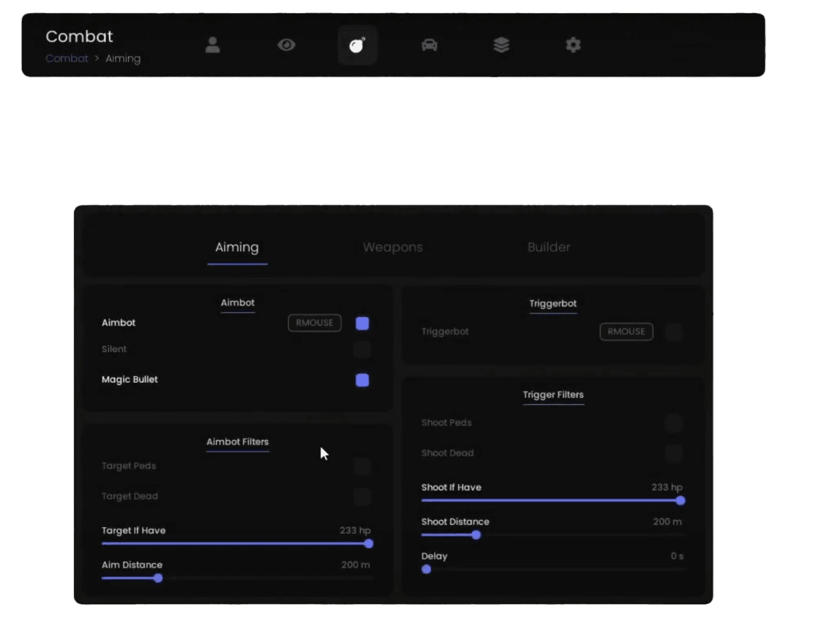Click the Shoot Distance slider handle
This screenshot has height=633, width=837.
coord(476,535)
